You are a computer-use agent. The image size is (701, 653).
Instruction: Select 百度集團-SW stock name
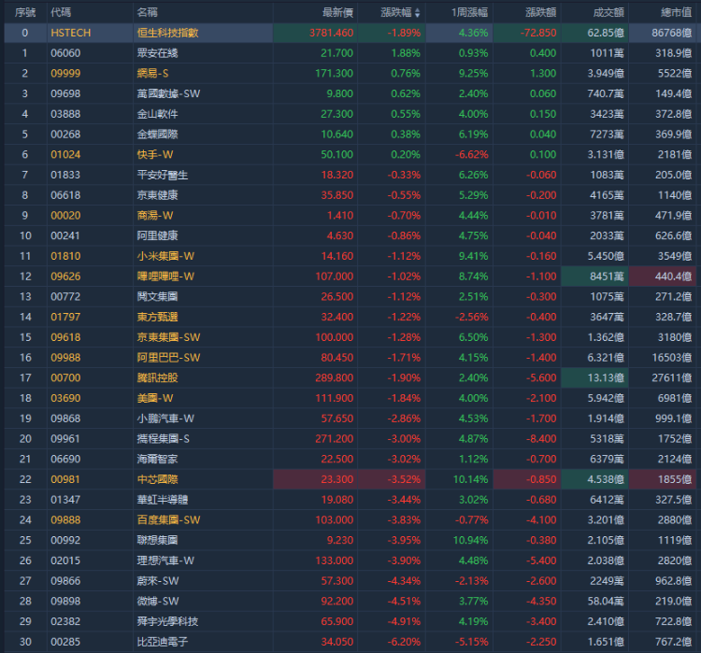click(x=168, y=519)
